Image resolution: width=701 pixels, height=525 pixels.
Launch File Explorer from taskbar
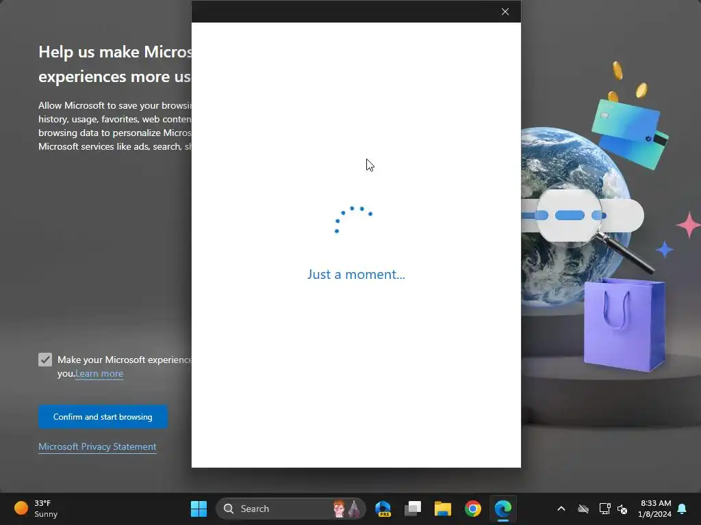[443, 509]
